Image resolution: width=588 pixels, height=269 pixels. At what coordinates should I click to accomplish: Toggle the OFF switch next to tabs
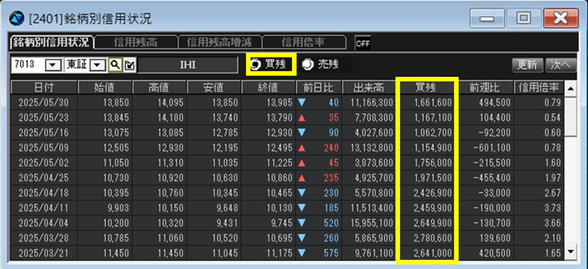coord(363,43)
